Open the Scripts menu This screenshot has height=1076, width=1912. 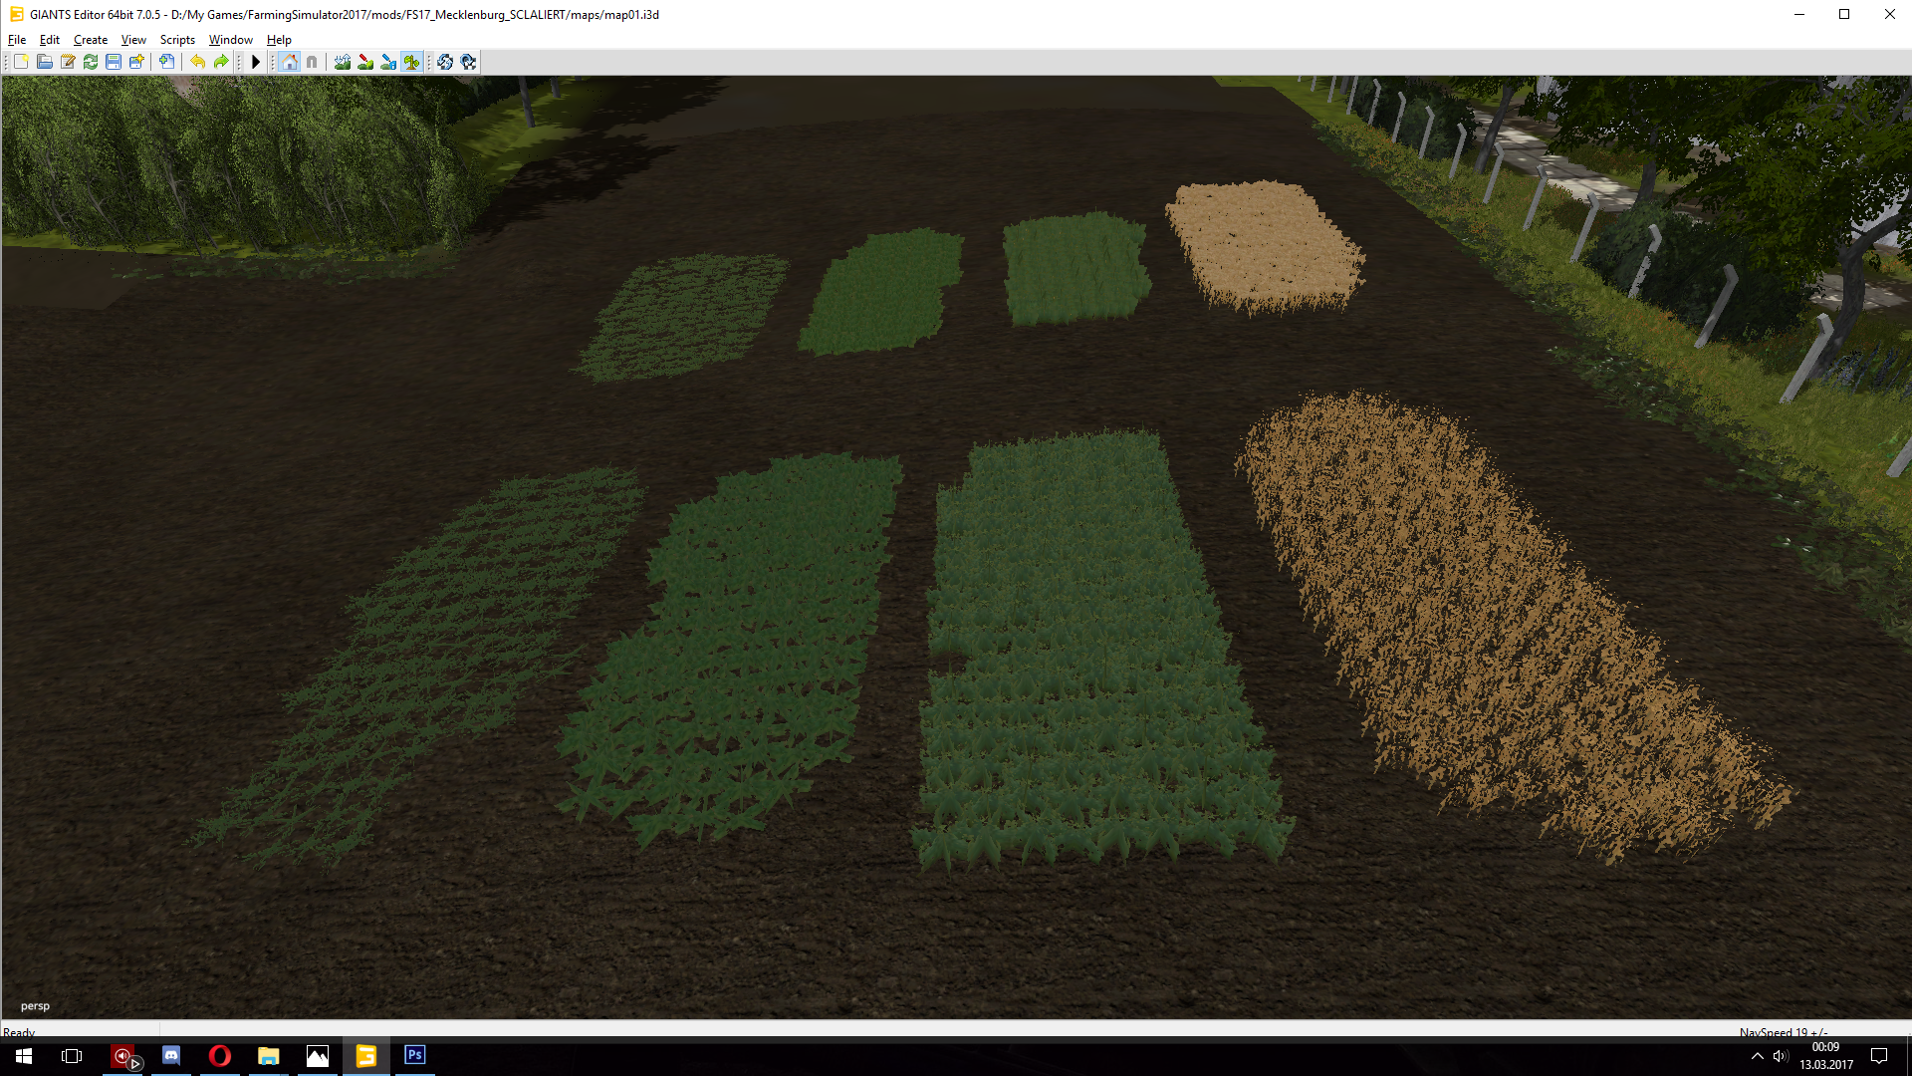177,40
